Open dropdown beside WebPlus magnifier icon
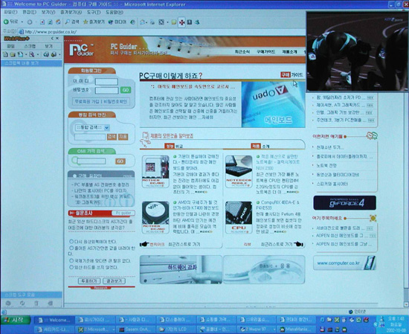 (37, 54)
